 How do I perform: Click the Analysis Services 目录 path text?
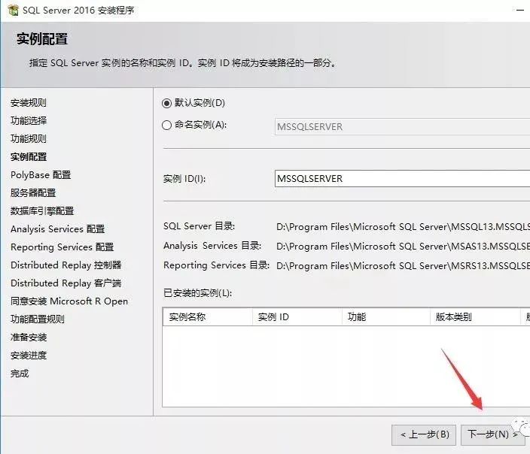pos(403,247)
